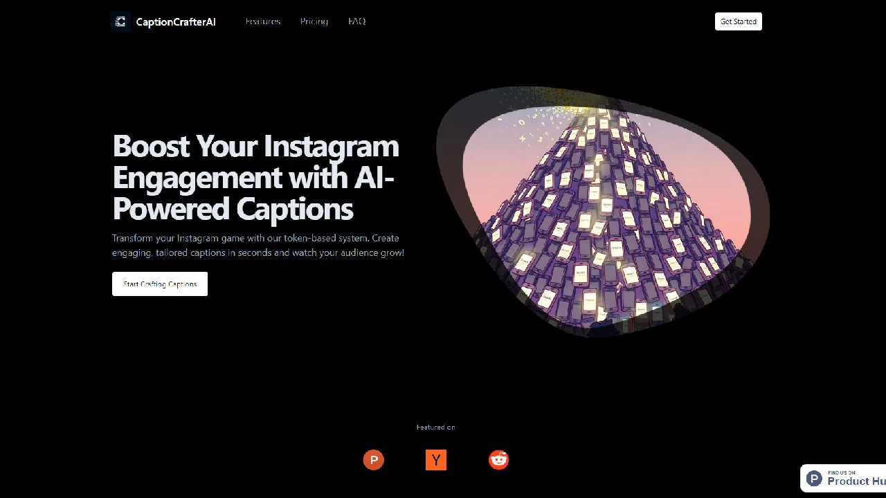Click the "Featured on" label
This screenshot has height=498, width=886.
pyautogui.click(x=436, y=427)
